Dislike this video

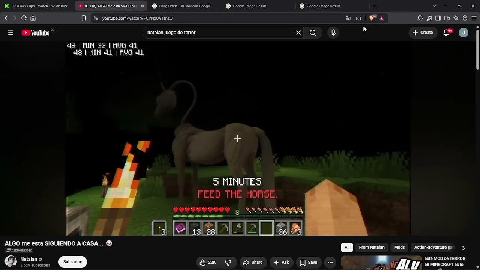point(228,262)
